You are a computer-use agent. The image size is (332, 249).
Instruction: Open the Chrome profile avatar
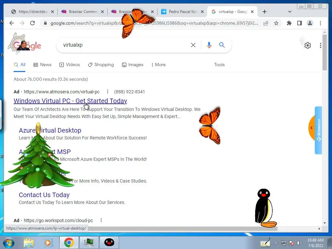[310, 23]
